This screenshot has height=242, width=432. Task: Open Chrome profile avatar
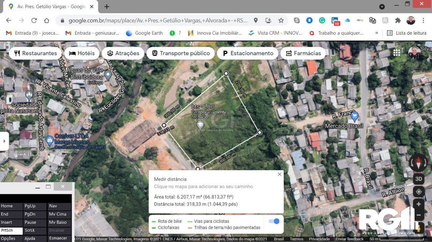coord(411,21)
